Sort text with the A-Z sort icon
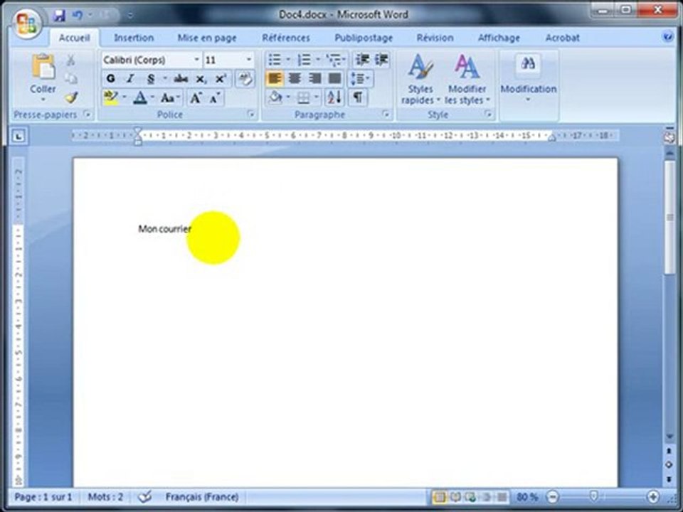Screen dimensions: 683x512 tap(334, 97)
